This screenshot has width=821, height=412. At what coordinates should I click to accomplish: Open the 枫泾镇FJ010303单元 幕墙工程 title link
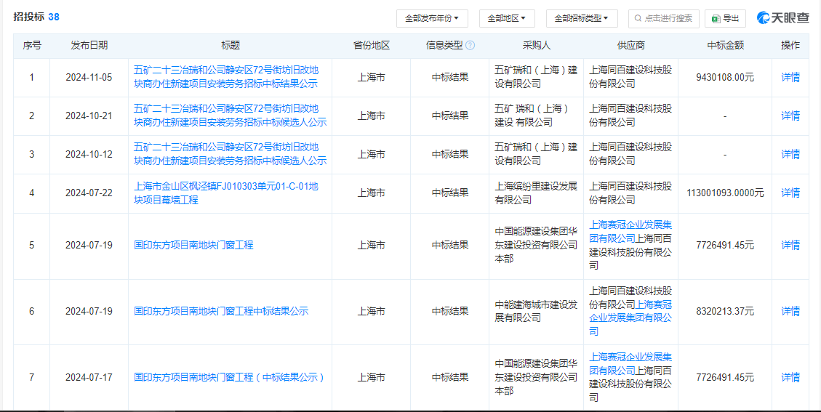tap(225, 193)
